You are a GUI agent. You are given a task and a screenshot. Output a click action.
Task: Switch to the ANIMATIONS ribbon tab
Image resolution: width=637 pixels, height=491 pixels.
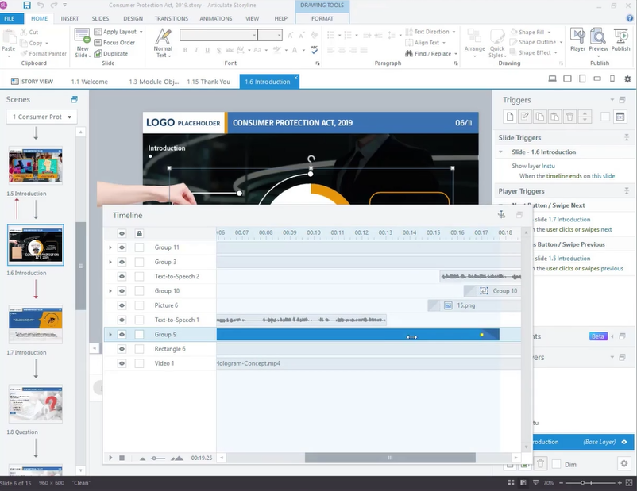click(216, 18)
